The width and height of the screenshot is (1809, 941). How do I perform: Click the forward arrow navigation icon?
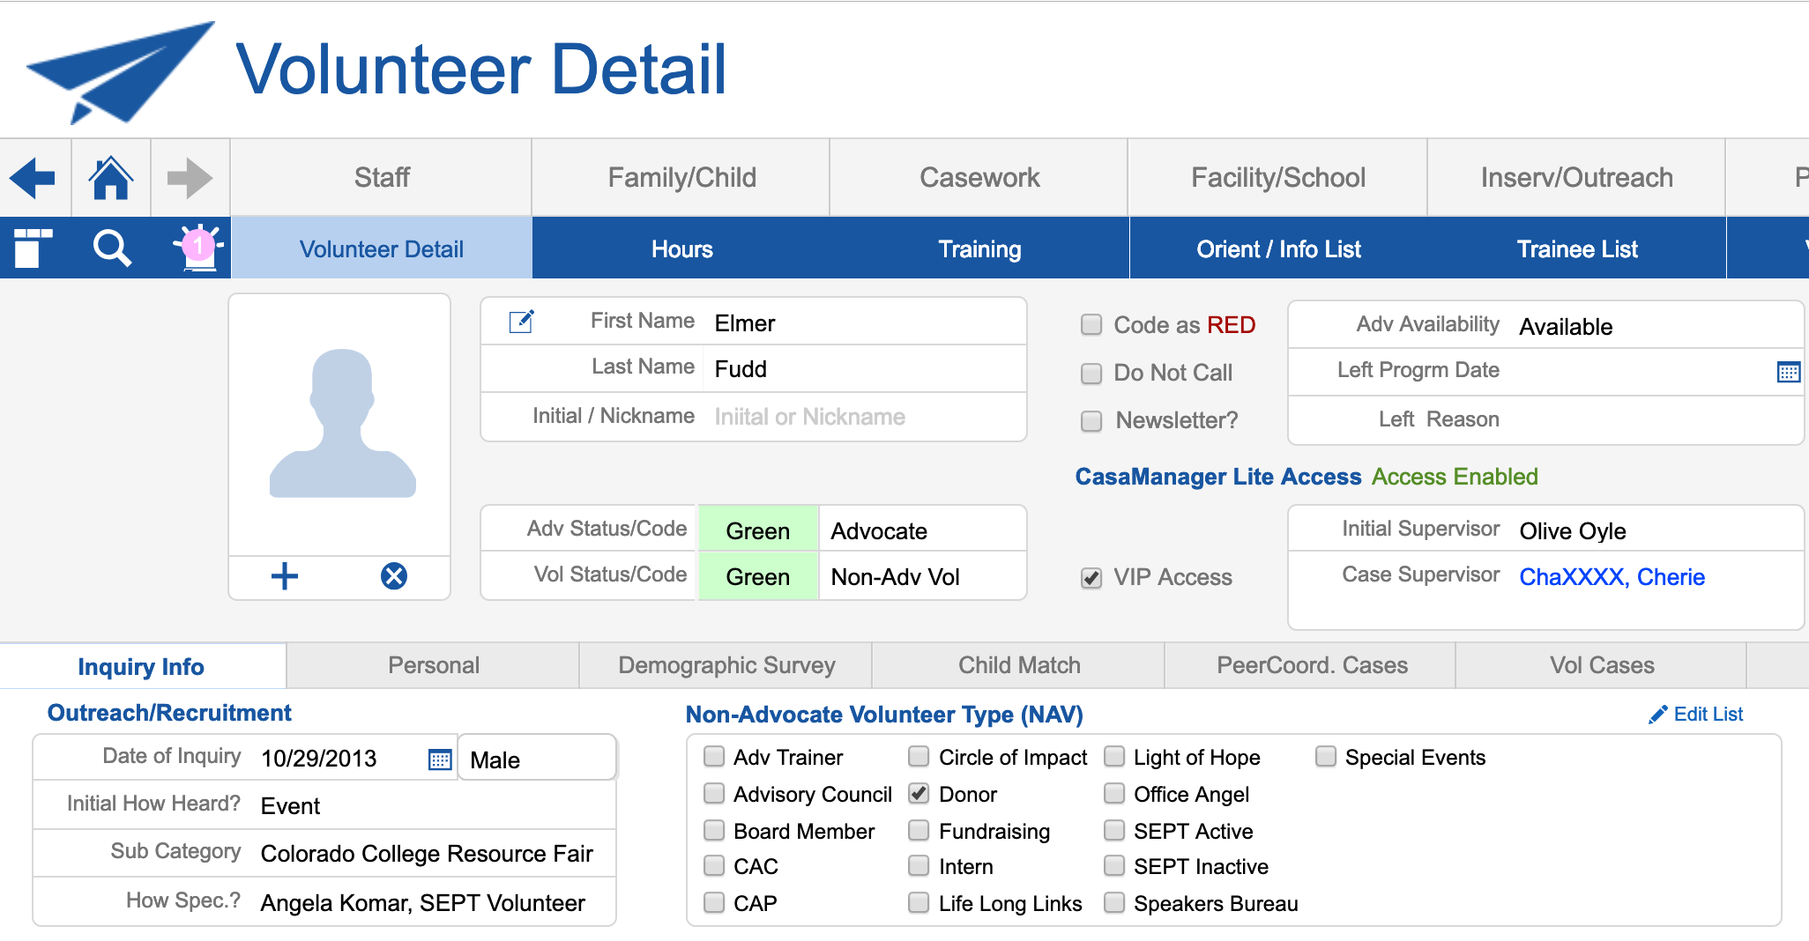point(190,178)
